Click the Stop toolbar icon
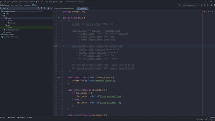This screenshot has width=215, height=121. [208, 5]
